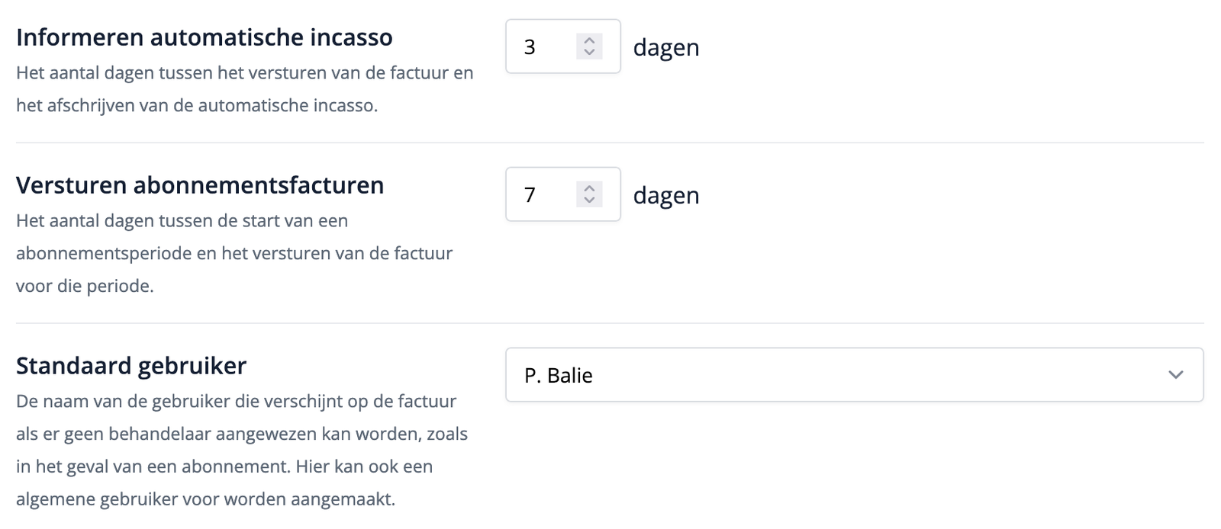Click the facturen stepper control area

pos(590,195)
